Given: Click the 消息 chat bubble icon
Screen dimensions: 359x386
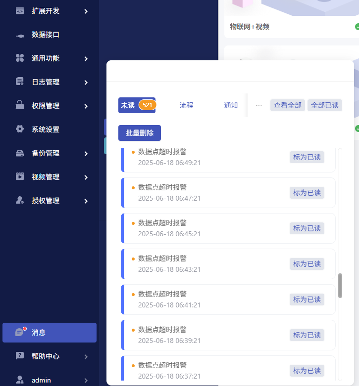Looking at the screenshot, I should [20, 332].
